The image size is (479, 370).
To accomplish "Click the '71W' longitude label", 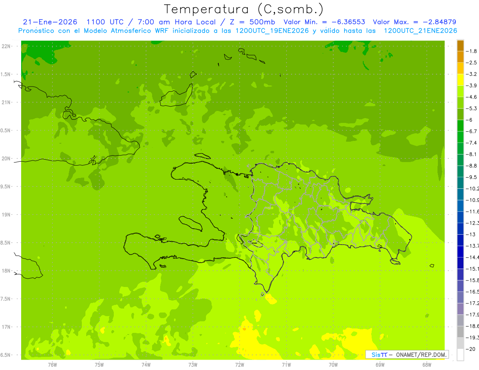I will [x=286, y=364].
